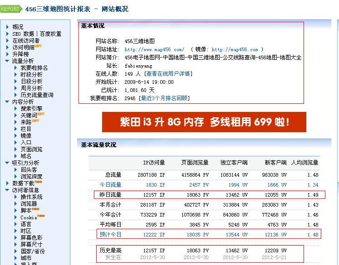Click the arrow icon beside 数据下载
The width and height of the screenshot is (339, 265).
click(8, 183)
